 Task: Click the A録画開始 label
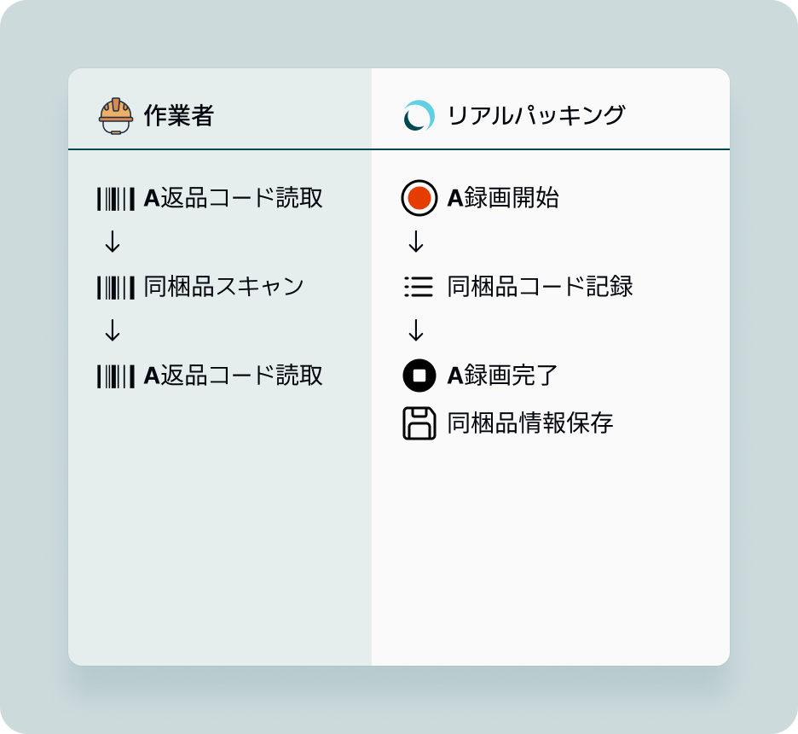pyautogui.click(x=503, y=198)
